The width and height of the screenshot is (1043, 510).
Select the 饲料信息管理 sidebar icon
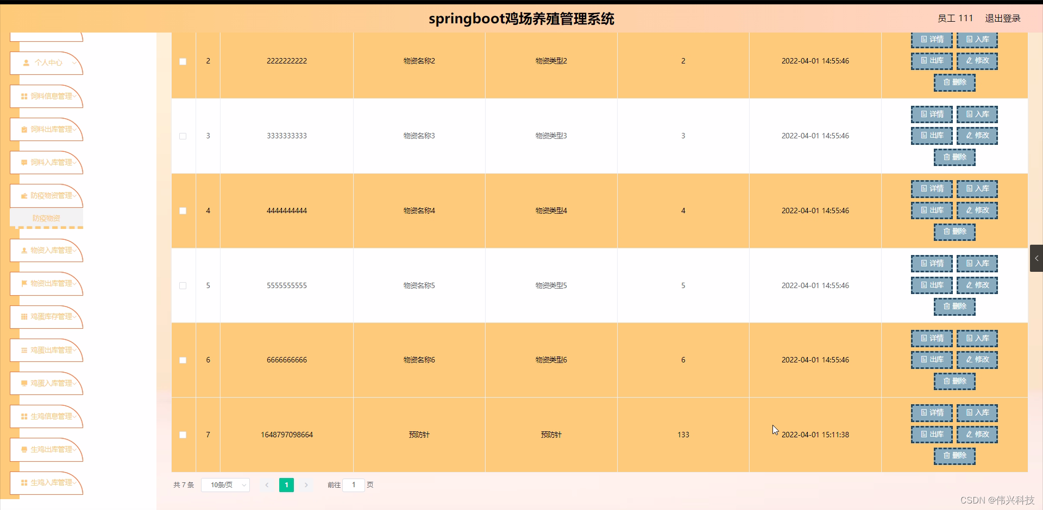pos(23,97)
